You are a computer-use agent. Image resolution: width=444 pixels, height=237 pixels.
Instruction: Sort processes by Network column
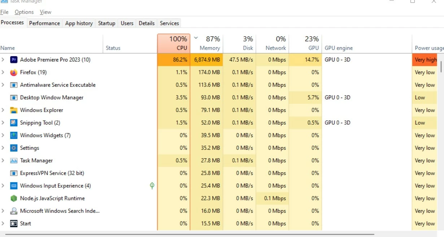(x=273, y=44)
